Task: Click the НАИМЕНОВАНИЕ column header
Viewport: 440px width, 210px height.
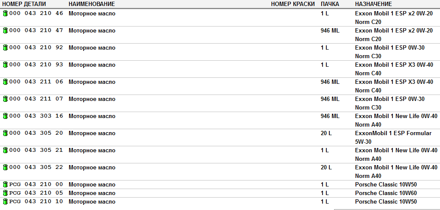Action: [x=92, y=4]
